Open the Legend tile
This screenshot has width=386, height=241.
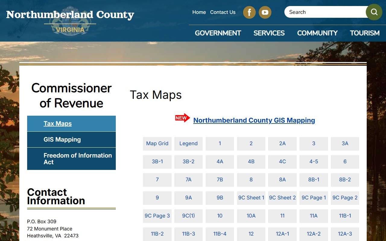tap(188, 144)
